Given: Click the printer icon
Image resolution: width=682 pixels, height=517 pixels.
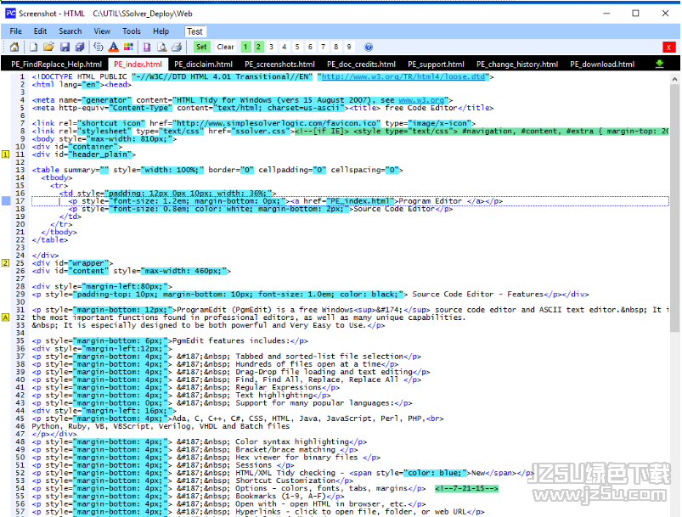Looking at the screenshot, I should click(177, 47).
